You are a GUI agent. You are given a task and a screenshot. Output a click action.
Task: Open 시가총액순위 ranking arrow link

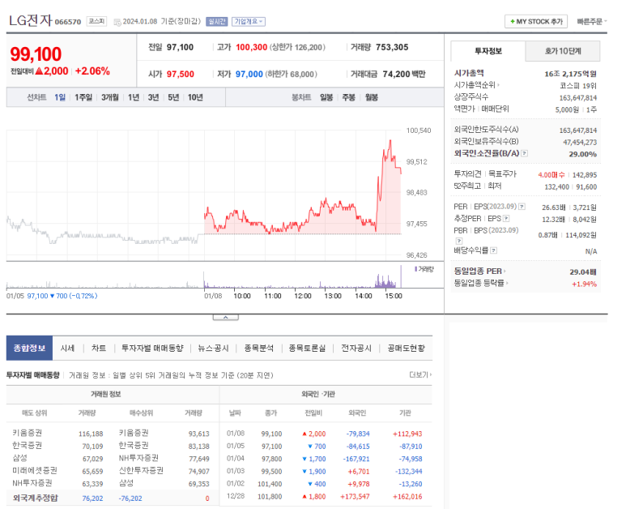477,85
